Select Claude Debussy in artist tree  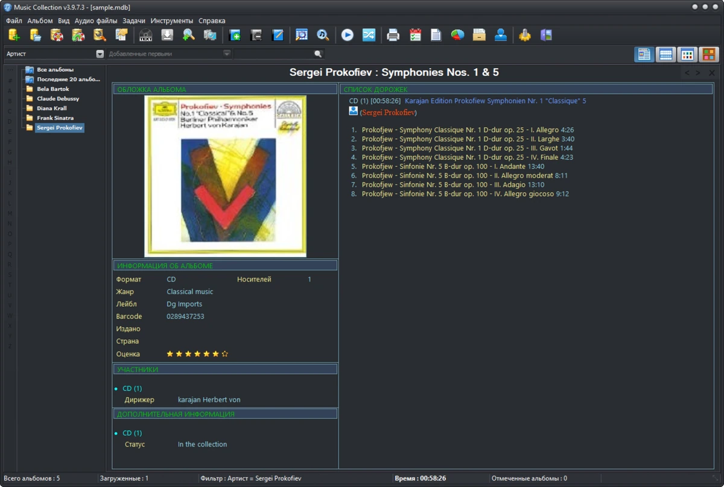[x=58, y=98]
